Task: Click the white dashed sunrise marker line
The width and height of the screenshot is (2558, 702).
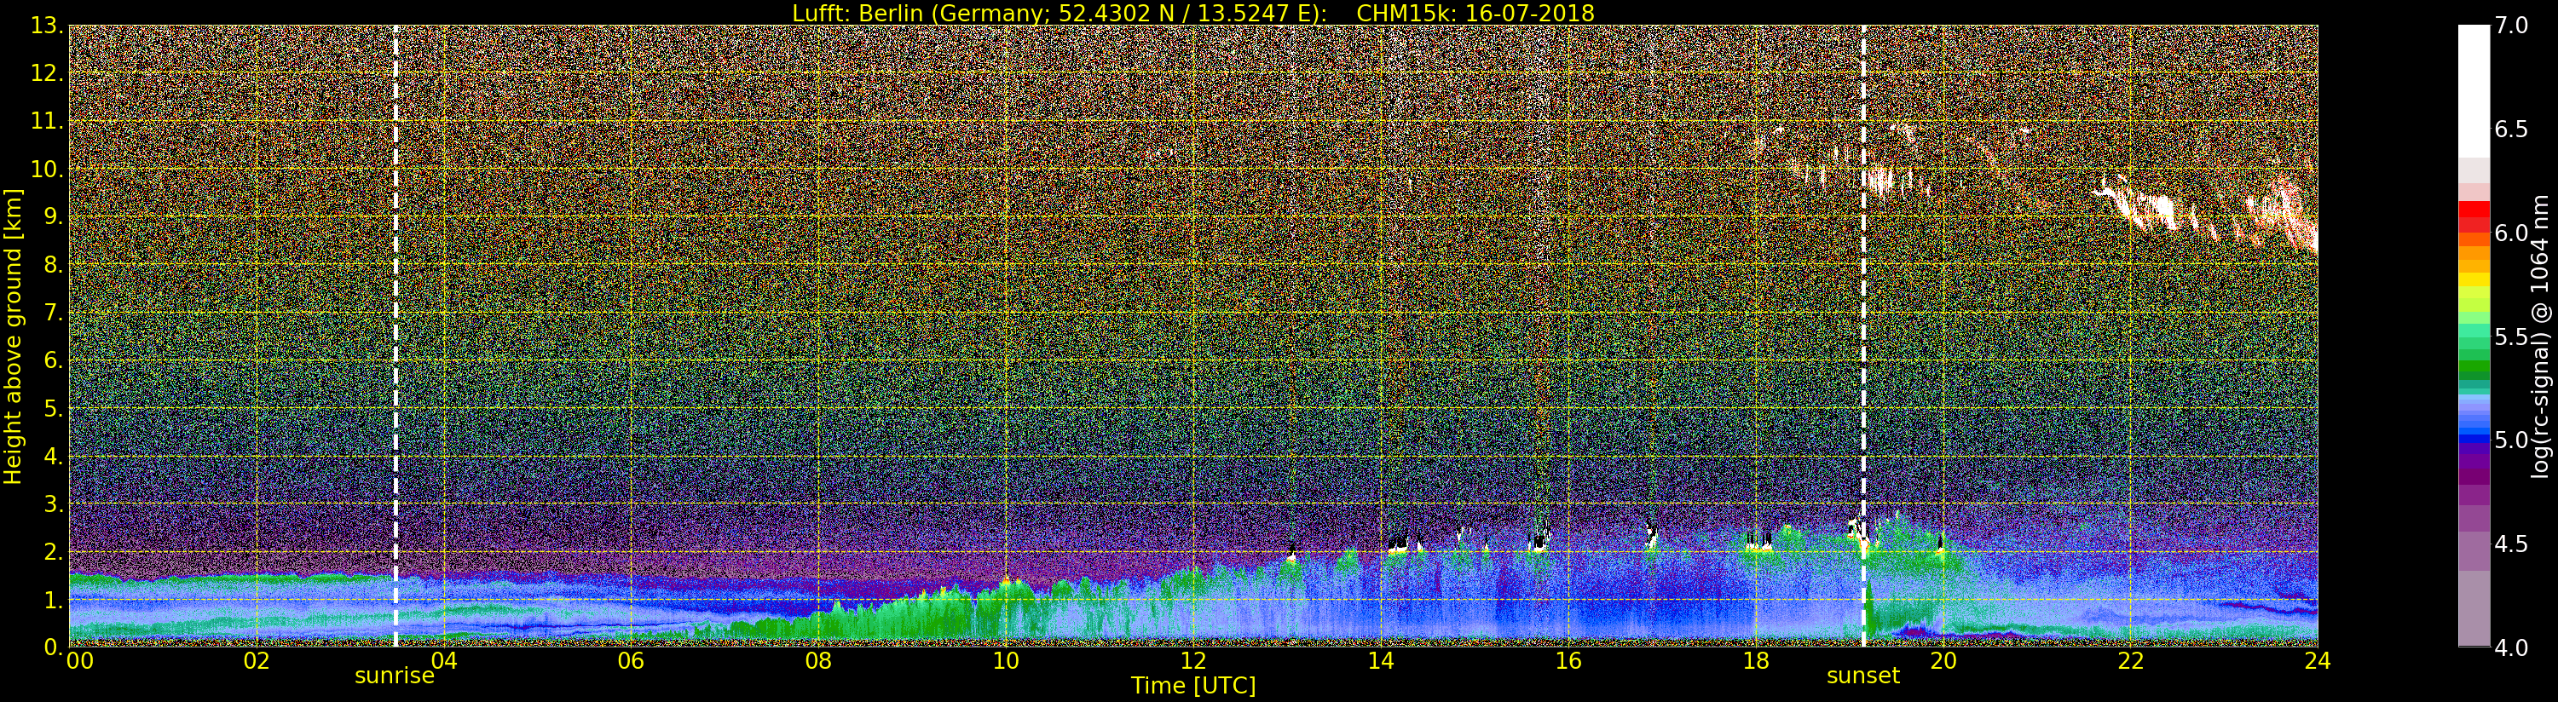Action: click(396, 336)
